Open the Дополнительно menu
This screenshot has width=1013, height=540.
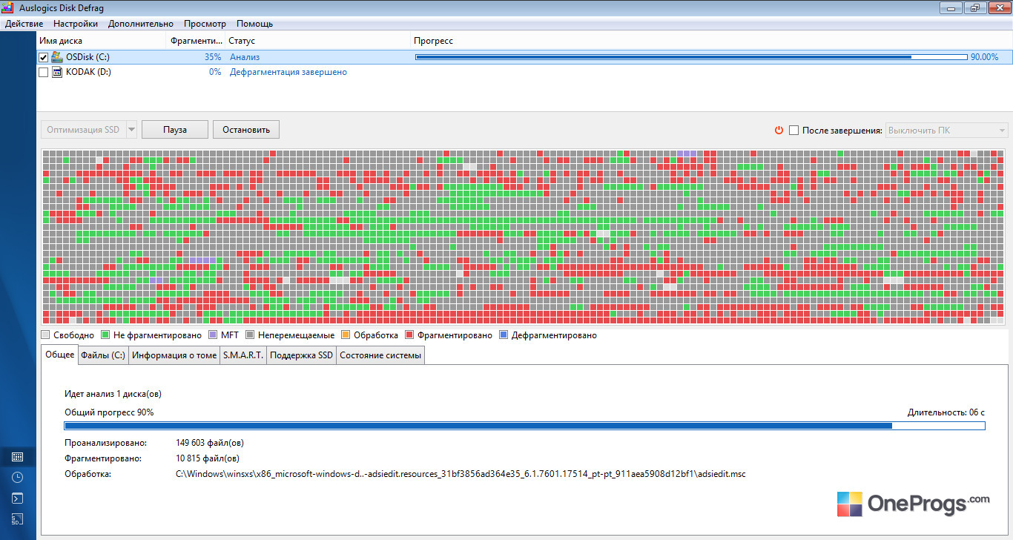(x=141, y=24)
